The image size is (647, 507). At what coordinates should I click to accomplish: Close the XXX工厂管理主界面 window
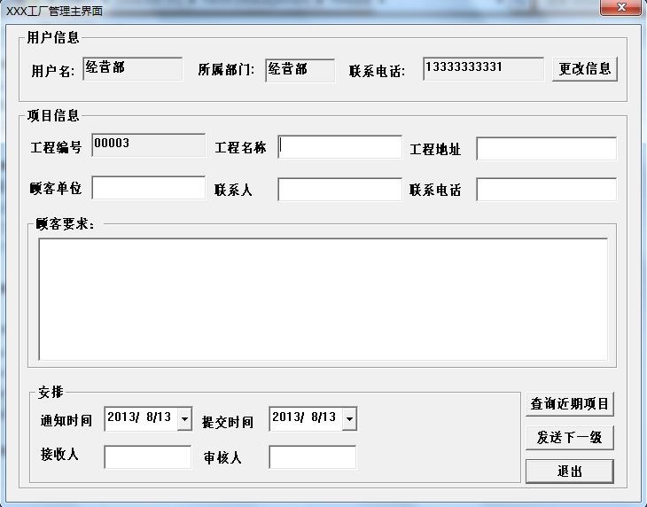click(x=621, y=7)
